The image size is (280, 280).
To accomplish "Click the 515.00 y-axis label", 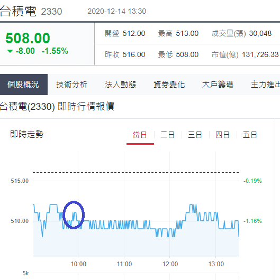I will tap(20, 181).
